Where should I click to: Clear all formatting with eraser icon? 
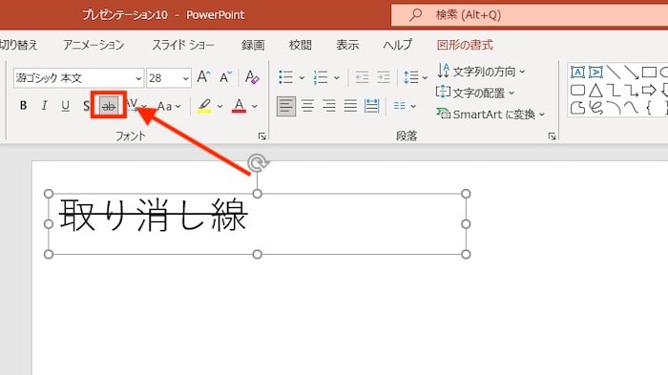click(252, 77)
